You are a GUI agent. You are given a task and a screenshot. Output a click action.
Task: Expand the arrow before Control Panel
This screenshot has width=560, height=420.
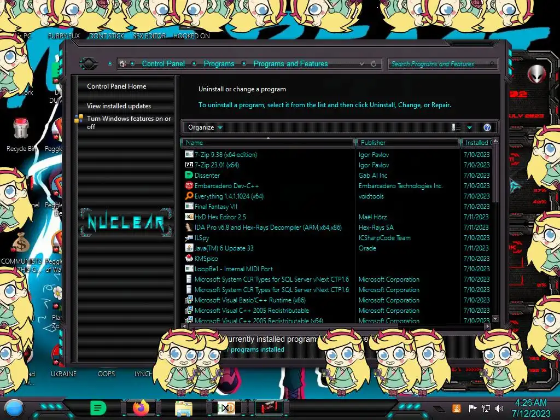(132, 63)
